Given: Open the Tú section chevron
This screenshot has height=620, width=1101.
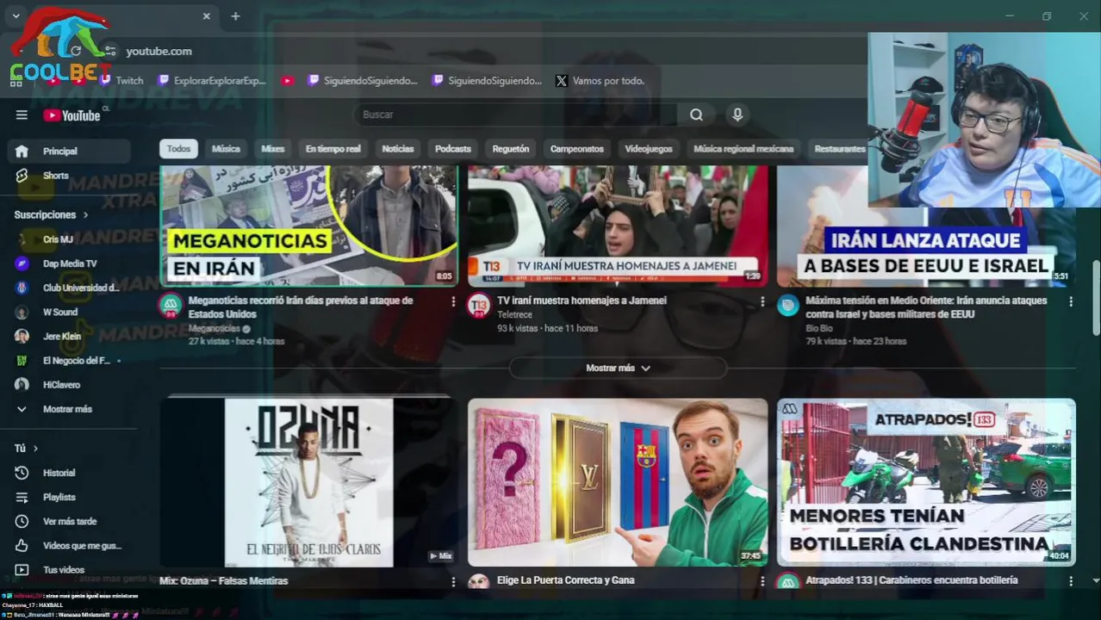Looking at the screenshot, I should [x=35, y=449].
